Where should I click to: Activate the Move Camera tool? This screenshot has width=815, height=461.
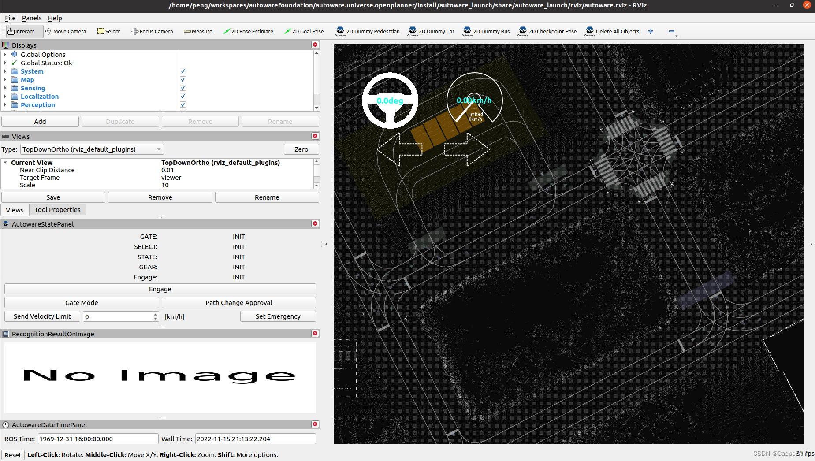pos(66,31)
